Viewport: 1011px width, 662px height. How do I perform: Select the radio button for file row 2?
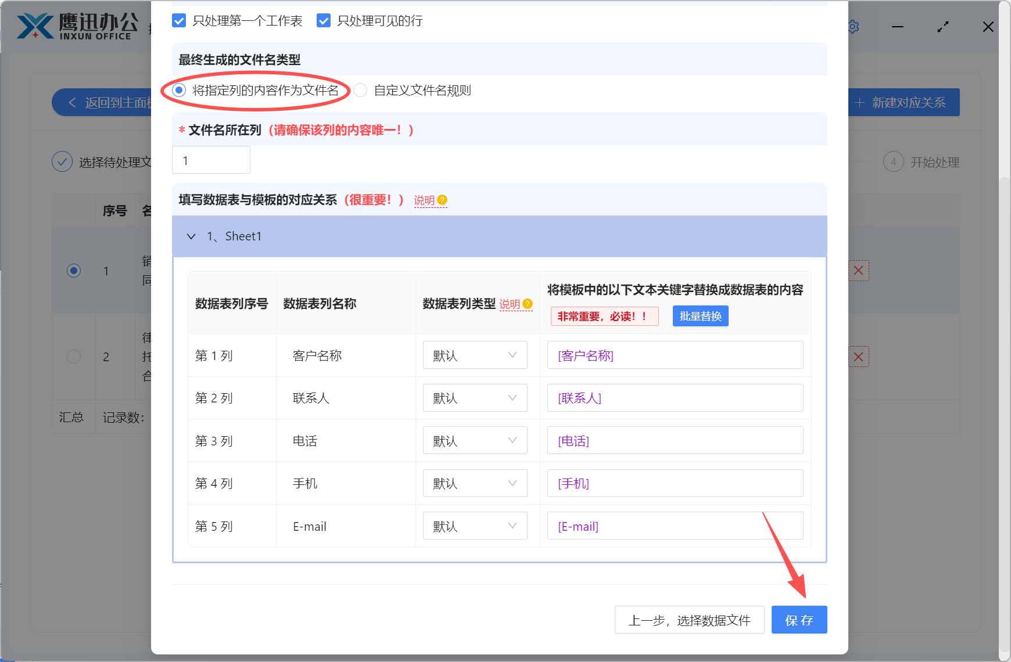coord(73,357)
